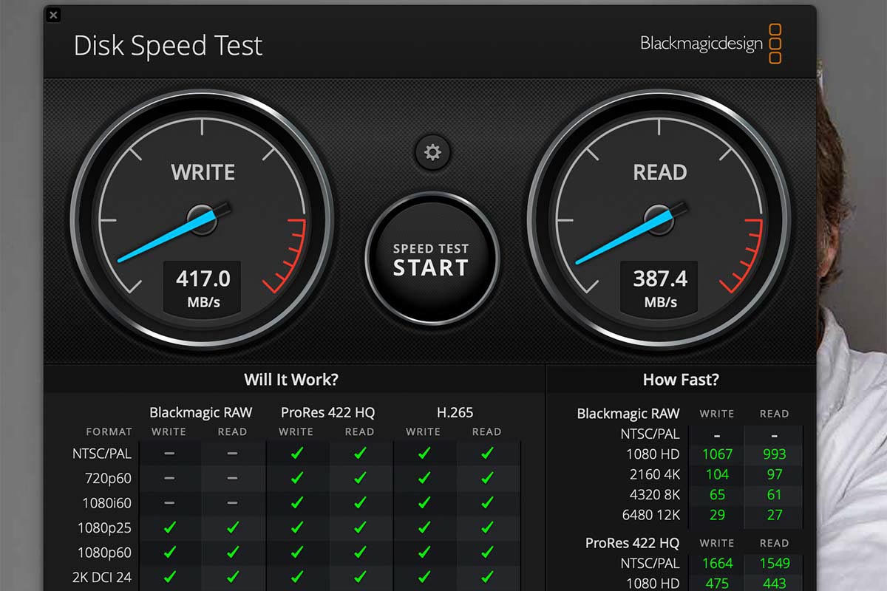The image size is (887, 591).
Task: Click the 1080p60 ProRes 422 HQ read checkmark
Action: point(360,552)
